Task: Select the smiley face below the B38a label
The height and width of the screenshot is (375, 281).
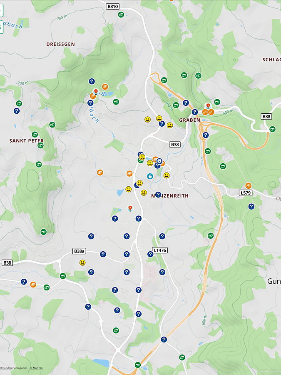Action: click(82, 262)
